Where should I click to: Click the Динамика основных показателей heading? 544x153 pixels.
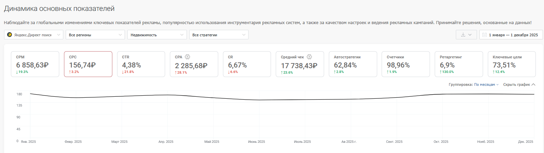point(59,9)
